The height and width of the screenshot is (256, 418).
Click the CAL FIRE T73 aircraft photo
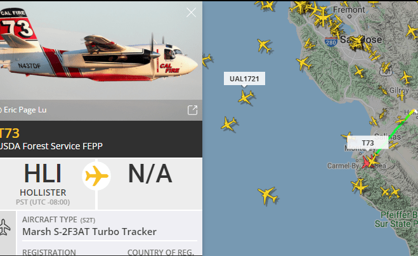tap(101, 51)
